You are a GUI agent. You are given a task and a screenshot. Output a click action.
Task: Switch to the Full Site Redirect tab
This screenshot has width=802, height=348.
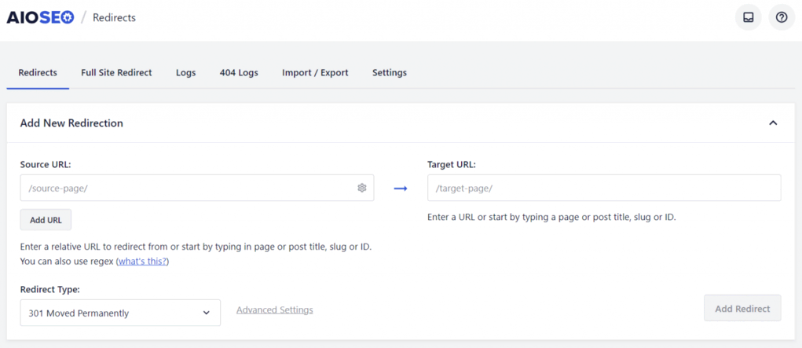click(x=116, y=73)
